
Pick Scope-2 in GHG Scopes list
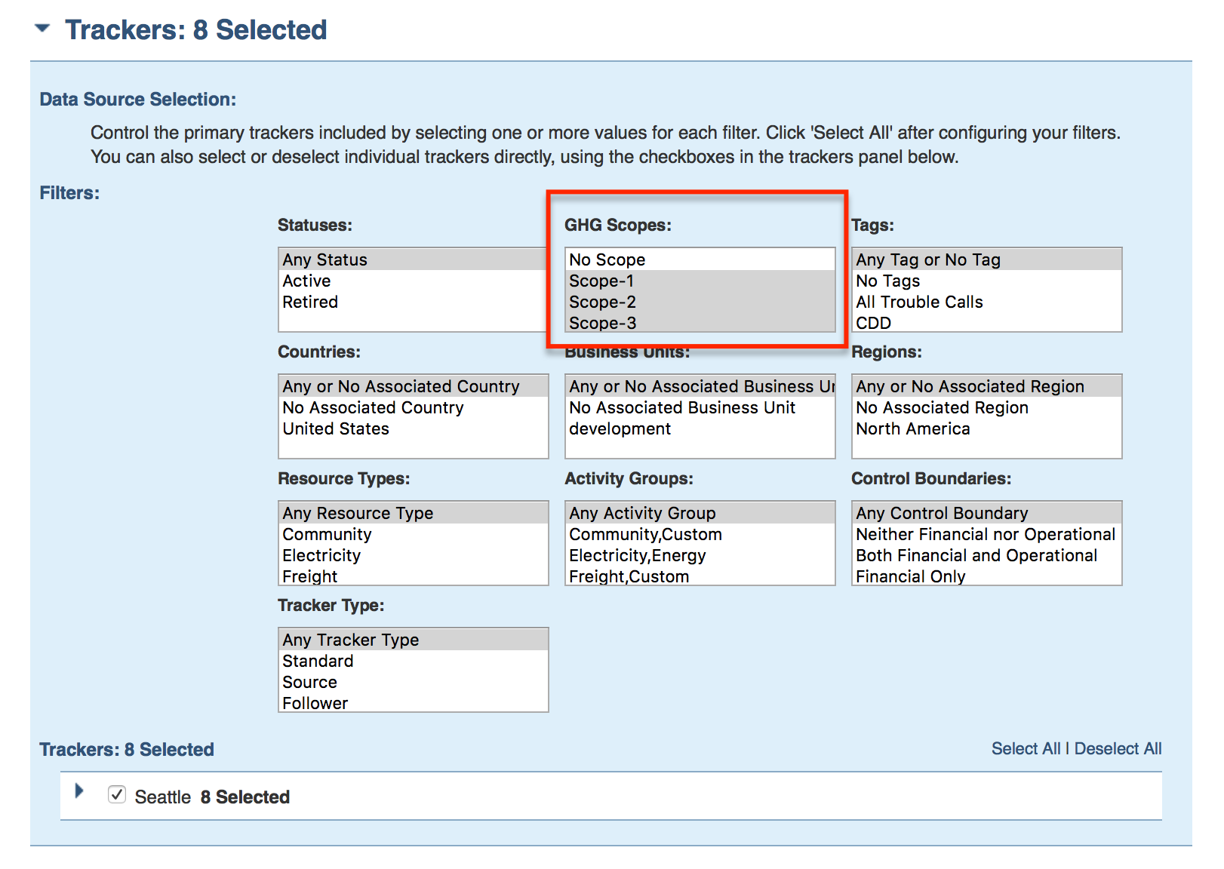602,302
